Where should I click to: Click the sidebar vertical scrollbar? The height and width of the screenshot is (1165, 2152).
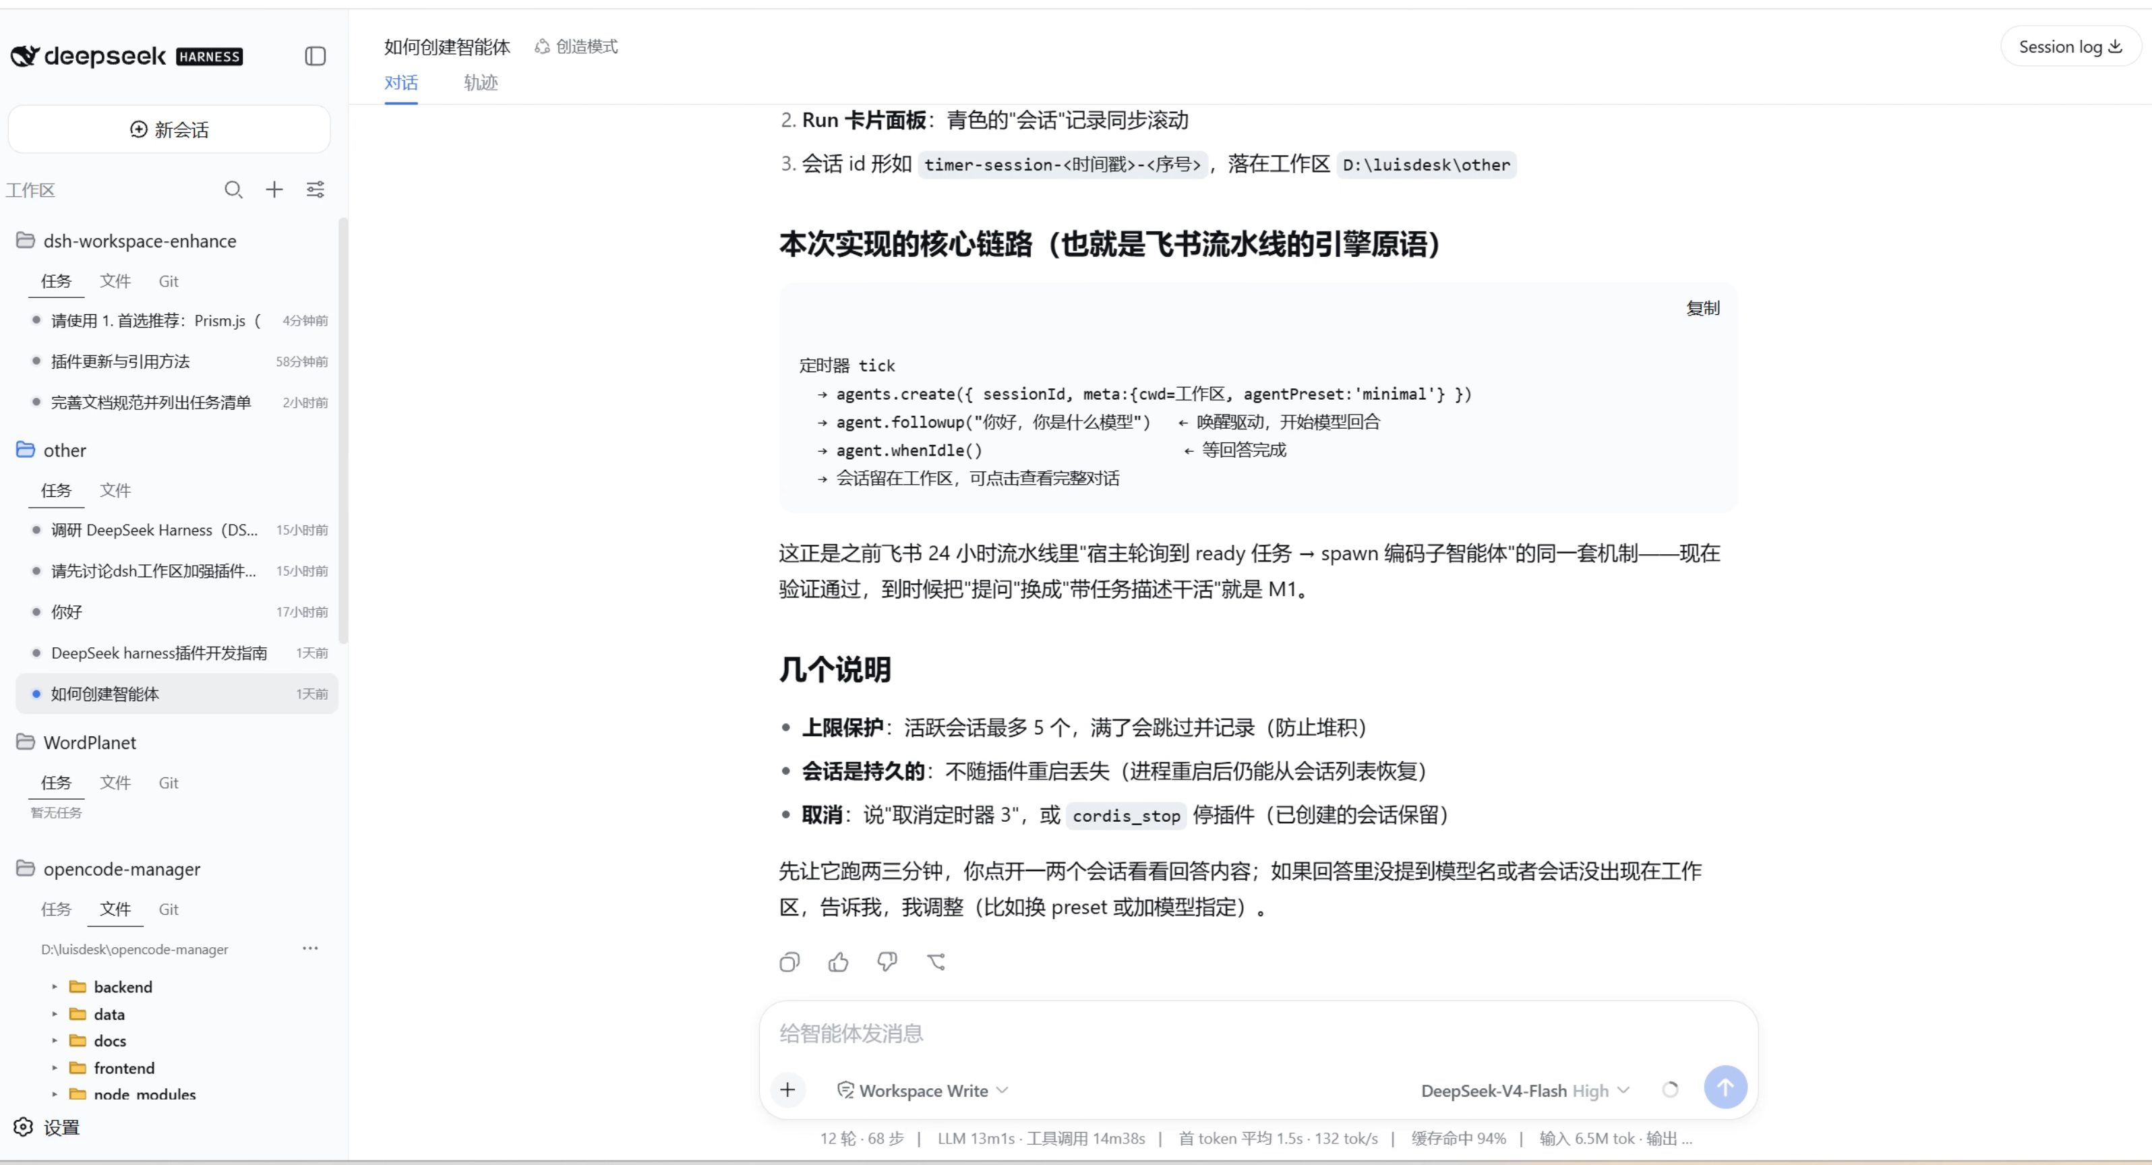tap(342, 430)
